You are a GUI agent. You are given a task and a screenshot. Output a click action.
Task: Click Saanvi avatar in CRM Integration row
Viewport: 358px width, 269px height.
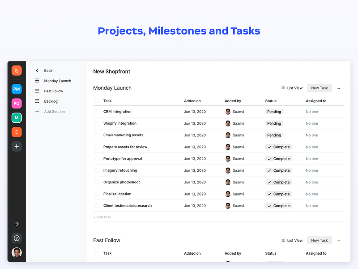point(228,112)
